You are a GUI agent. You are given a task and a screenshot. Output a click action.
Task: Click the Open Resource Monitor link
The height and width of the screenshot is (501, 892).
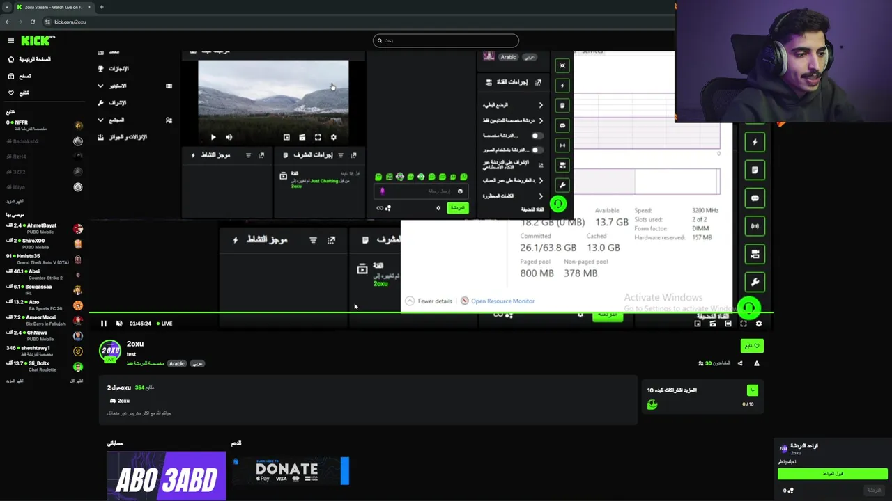(502, 301)
